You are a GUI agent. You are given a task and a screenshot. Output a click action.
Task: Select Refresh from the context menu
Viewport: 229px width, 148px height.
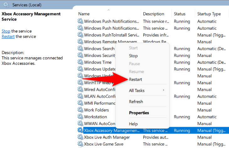pyautogui.click(x=136, y=102)
